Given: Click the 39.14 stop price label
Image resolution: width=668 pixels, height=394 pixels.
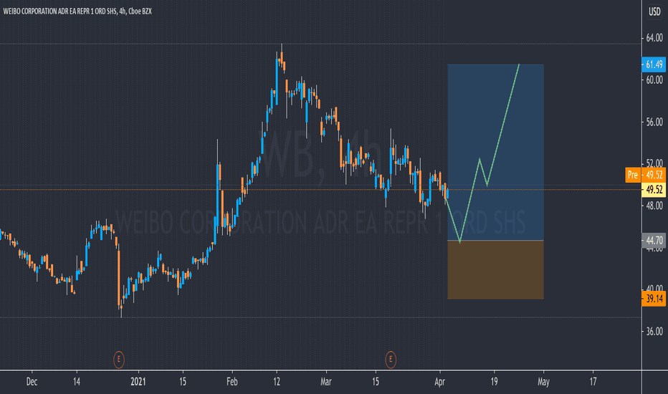Looking at the screenshot, I should pyautogui.click(x=654, y=299).
